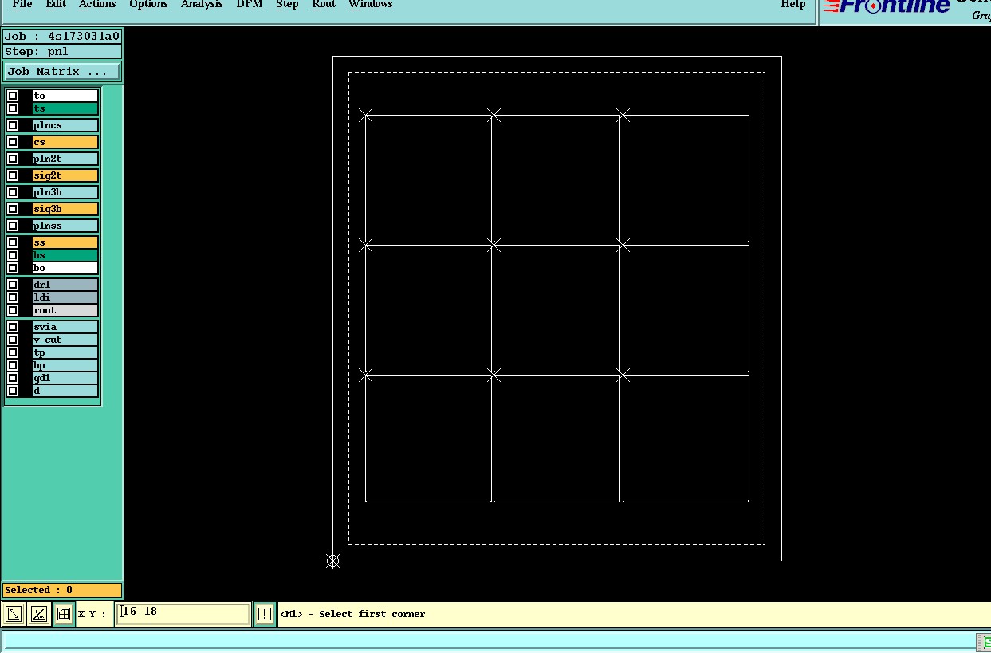Viewport: 991px width, 653px height.
Task: Open the Rout menu
Action: pos(324,5)
